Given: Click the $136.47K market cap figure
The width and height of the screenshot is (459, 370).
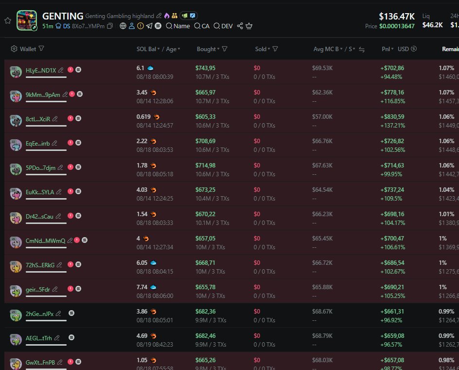Looking at the screenshot, I should pyautogui.click(x=397, y=16).
